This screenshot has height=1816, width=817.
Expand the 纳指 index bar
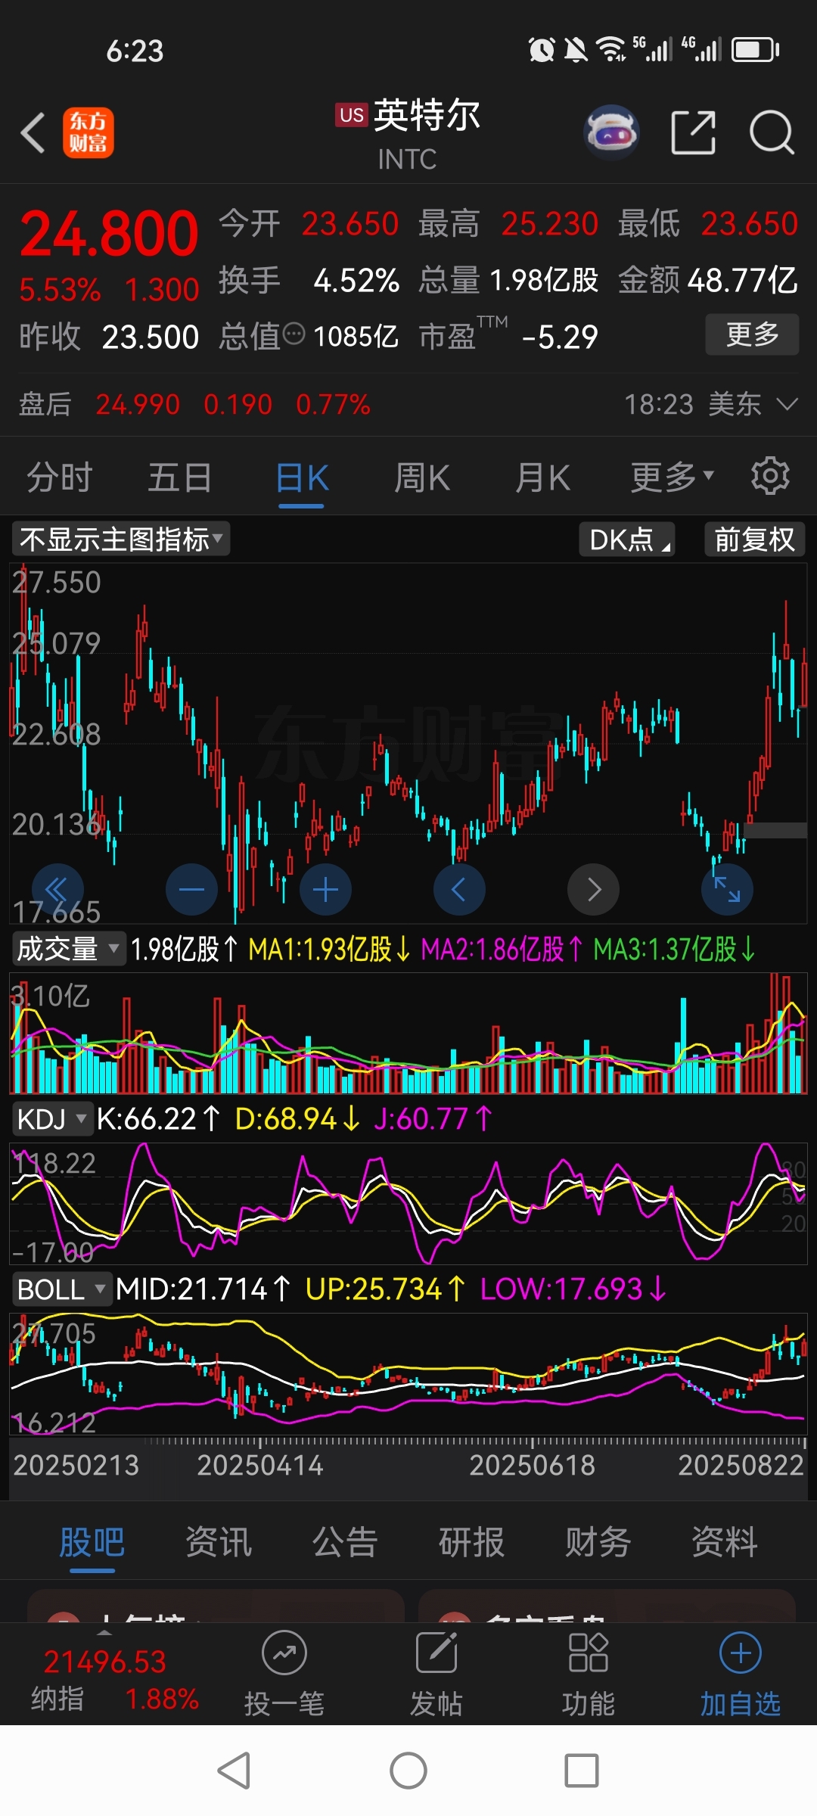104,1632
